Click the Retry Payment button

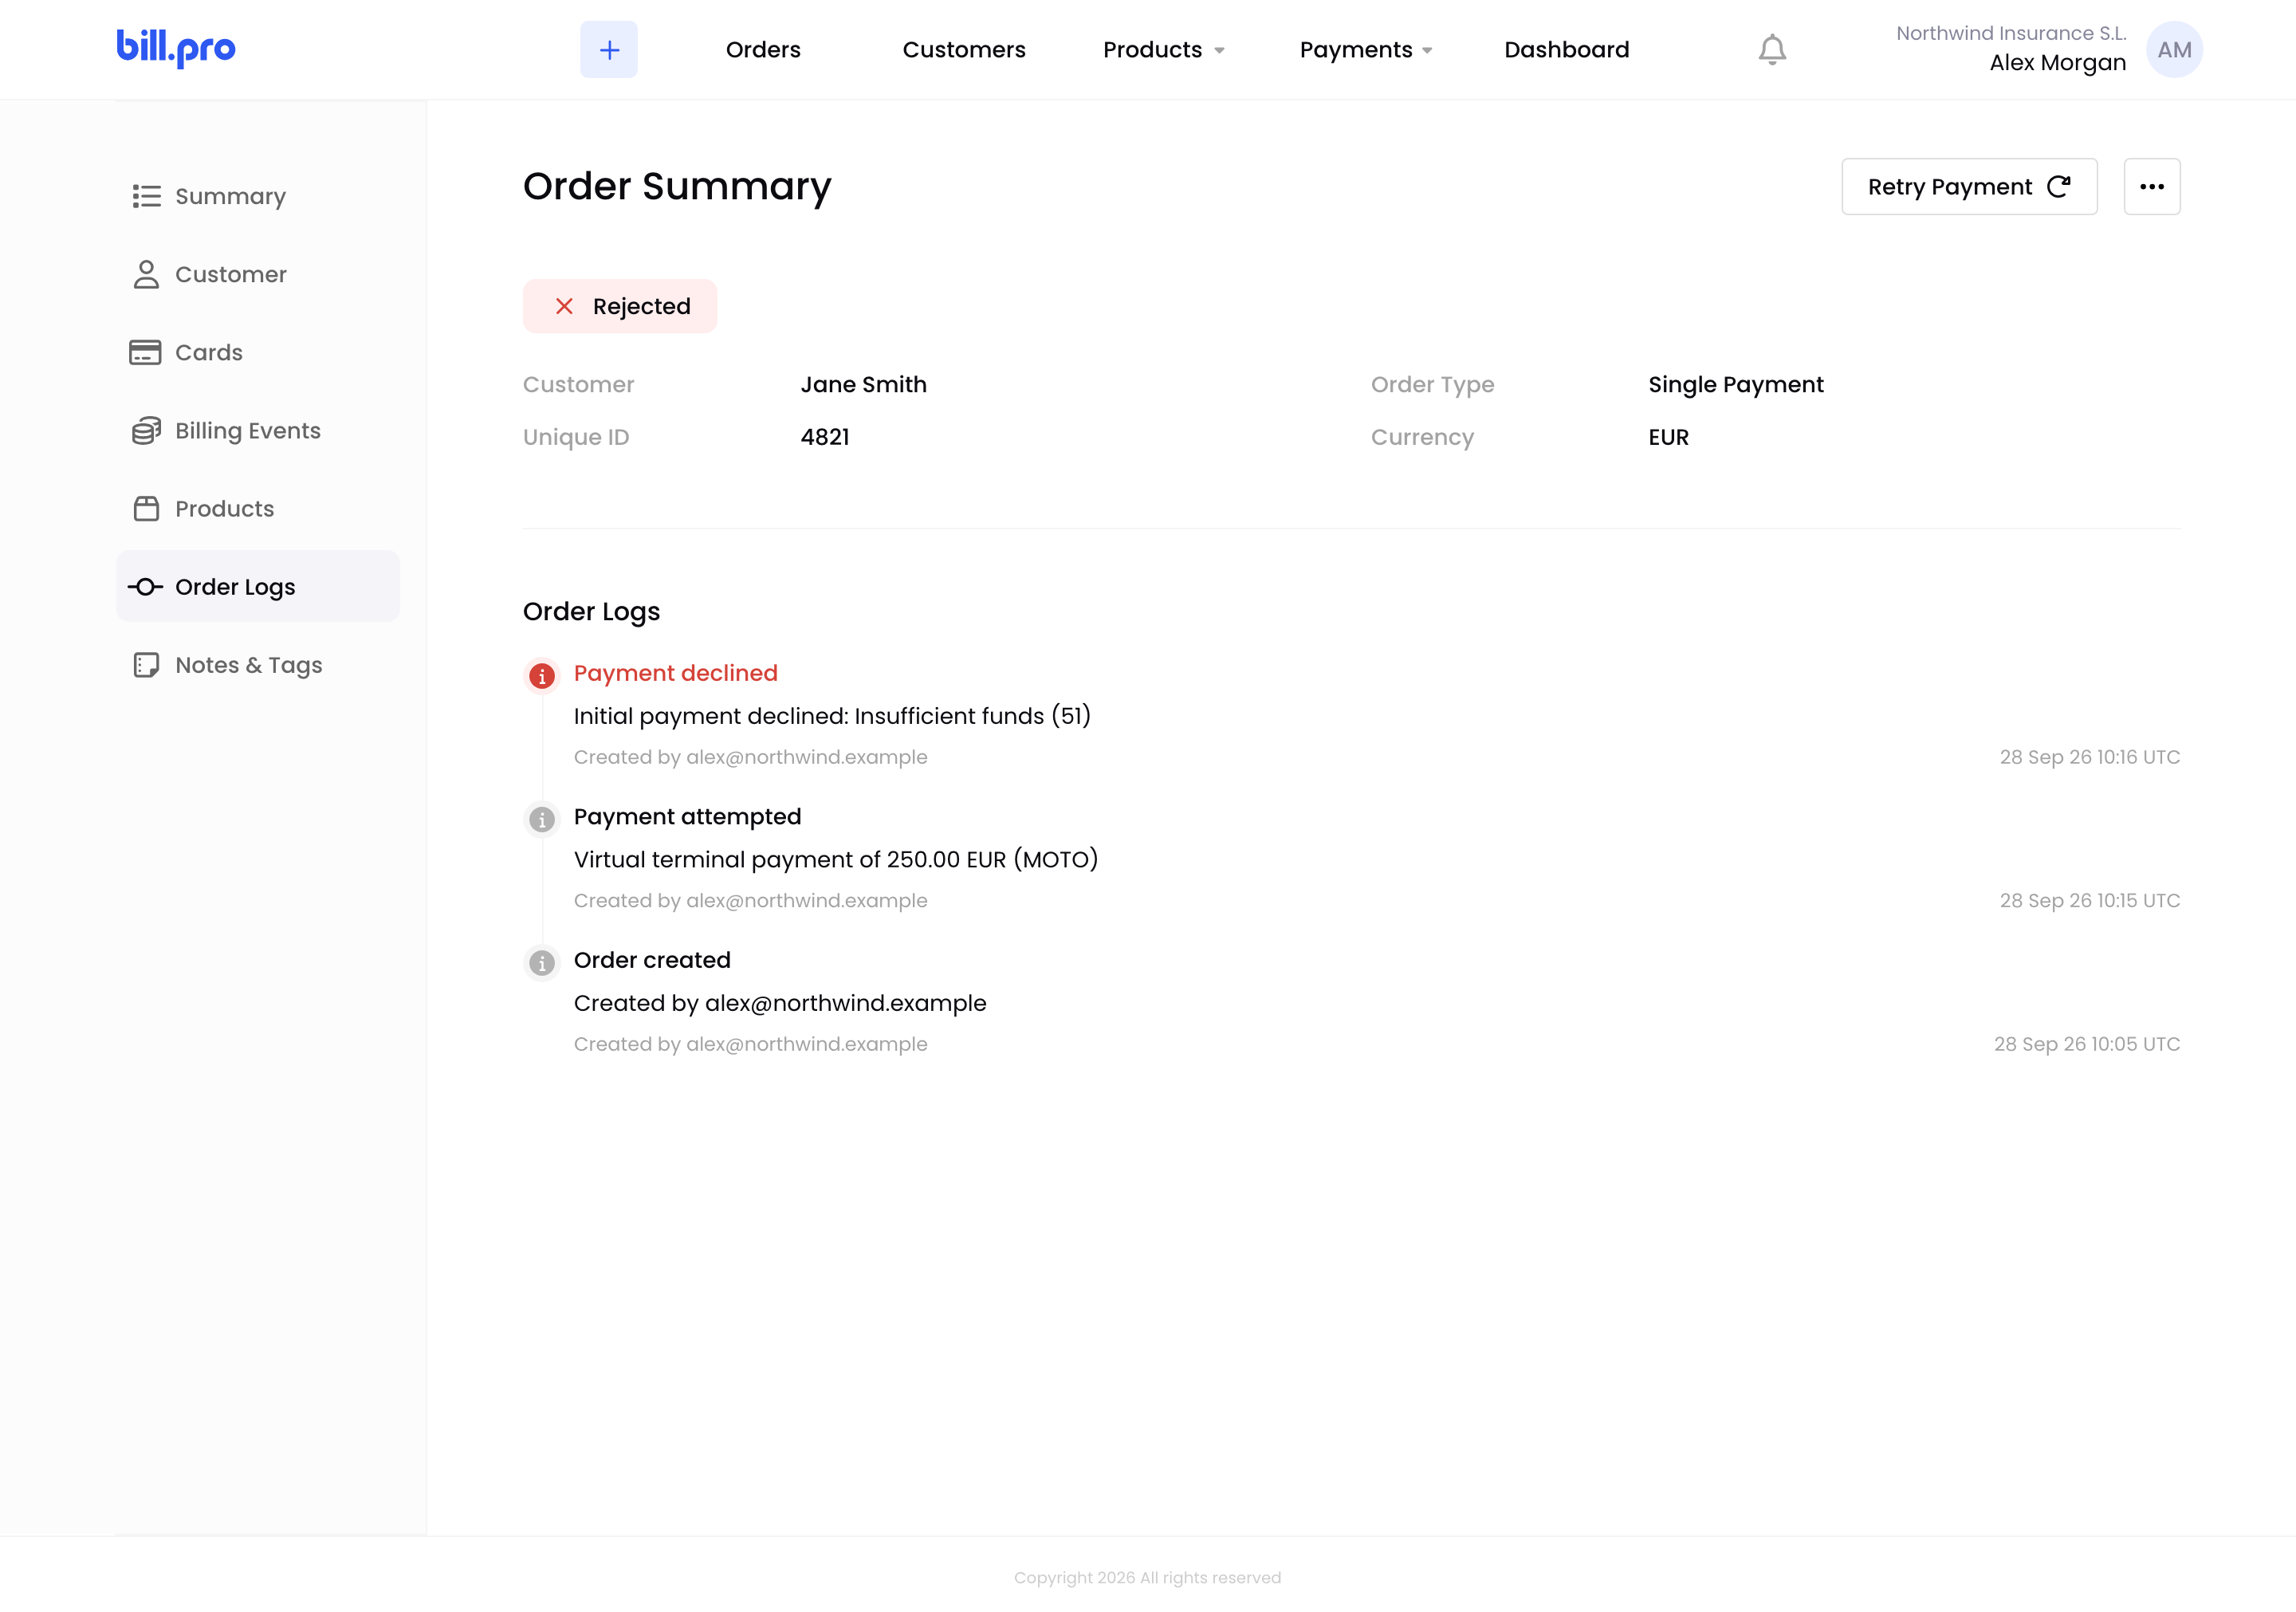(1969, 186)
